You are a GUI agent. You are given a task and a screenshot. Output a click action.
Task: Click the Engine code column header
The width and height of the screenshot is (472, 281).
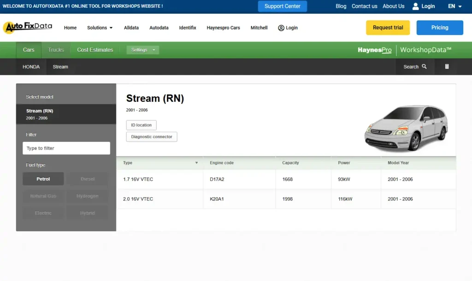(x=222, y=163)
